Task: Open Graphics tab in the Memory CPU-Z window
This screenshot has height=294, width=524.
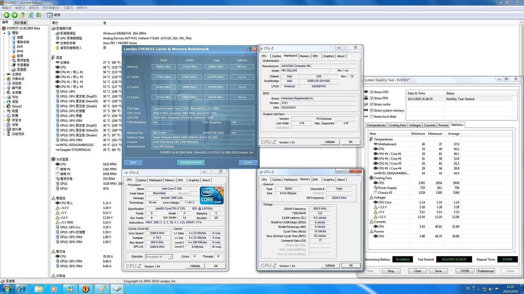Action: click(329, 180)
